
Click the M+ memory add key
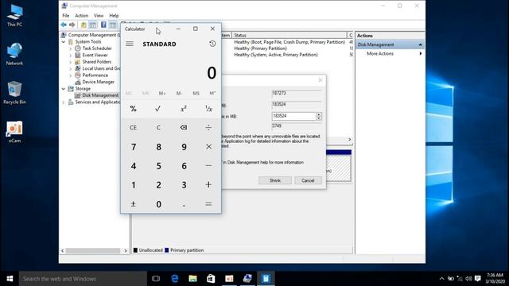tap(162, 93)
